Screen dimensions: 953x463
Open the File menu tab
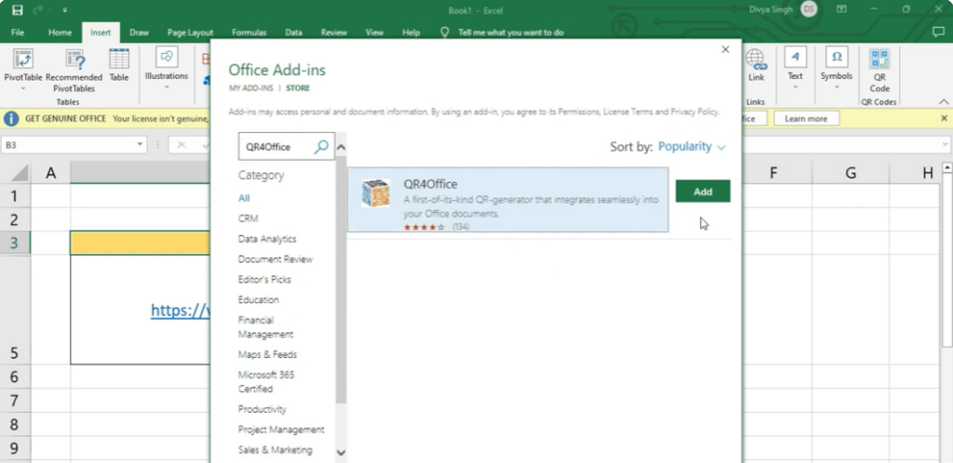18,33
